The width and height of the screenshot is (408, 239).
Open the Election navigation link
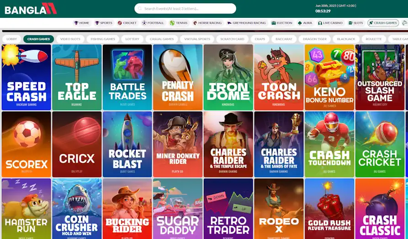(281, 23)
